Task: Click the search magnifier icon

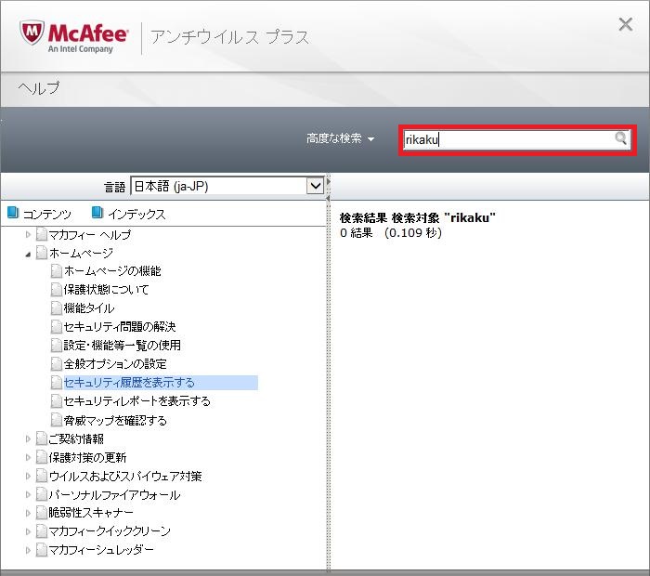Action: pos(620,138)
